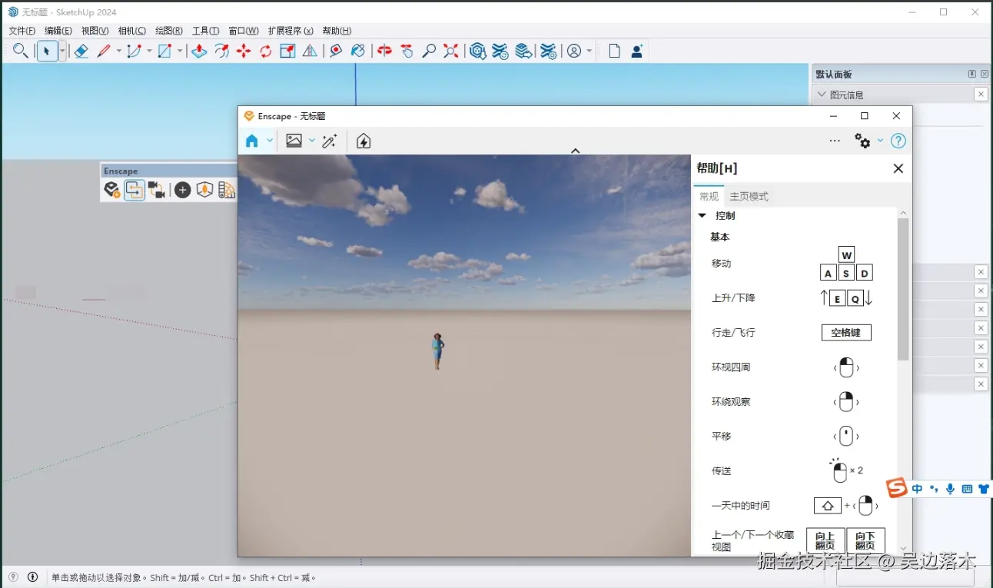Open the SketchUp search tool
Screen dimensions: 993x588
point(21,51)
